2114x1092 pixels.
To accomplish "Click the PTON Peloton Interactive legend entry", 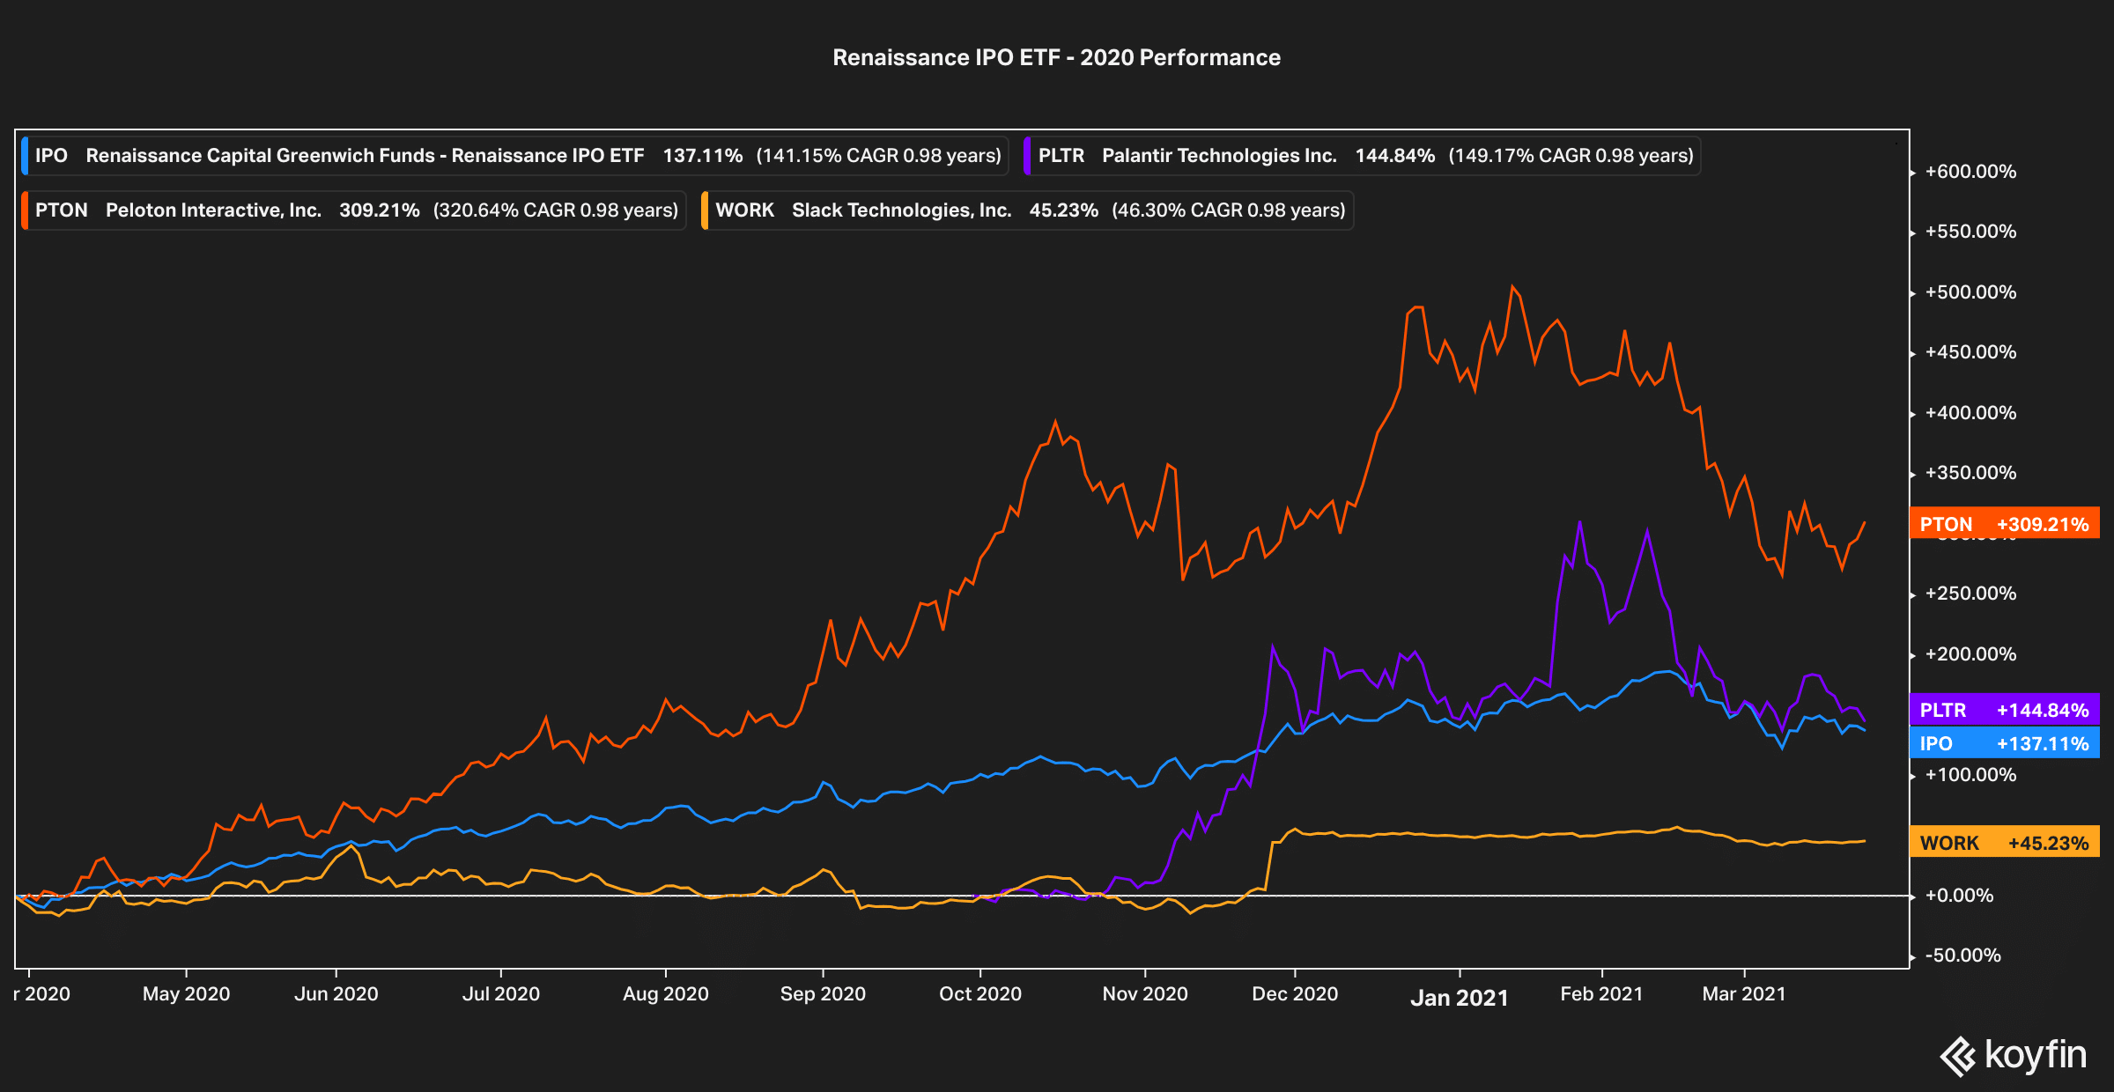I will [353, 210].
